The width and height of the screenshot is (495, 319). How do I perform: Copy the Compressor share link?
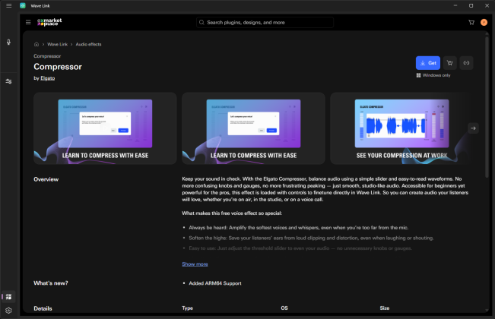coord(466,63)
